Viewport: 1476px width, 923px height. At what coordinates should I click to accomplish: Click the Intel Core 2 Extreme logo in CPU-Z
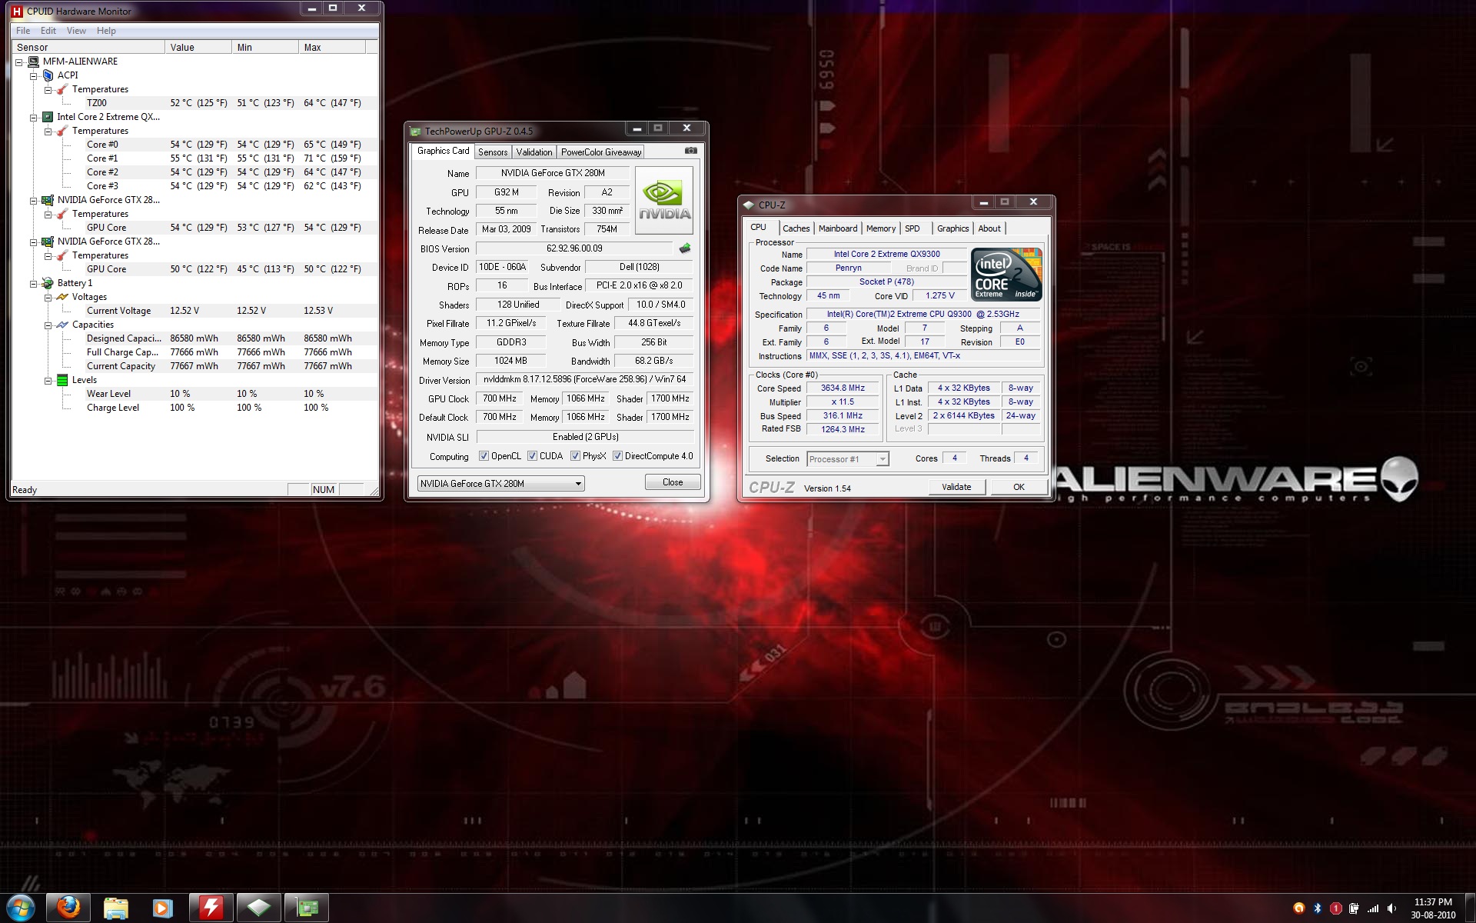[x=1006, y=274]
